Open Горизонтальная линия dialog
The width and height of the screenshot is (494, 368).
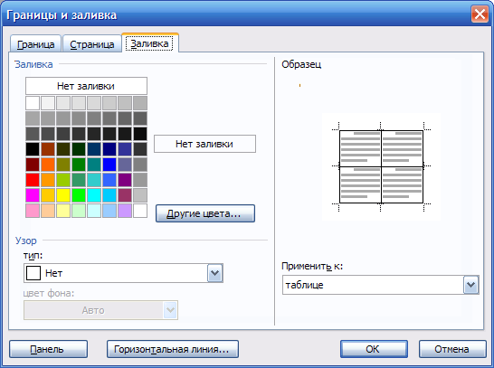tap(172, 349)
